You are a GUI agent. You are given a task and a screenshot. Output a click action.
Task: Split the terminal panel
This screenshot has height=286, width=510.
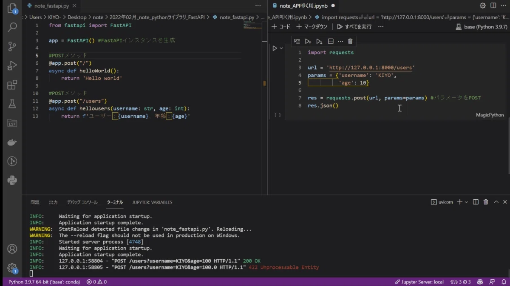coord(476,202)
